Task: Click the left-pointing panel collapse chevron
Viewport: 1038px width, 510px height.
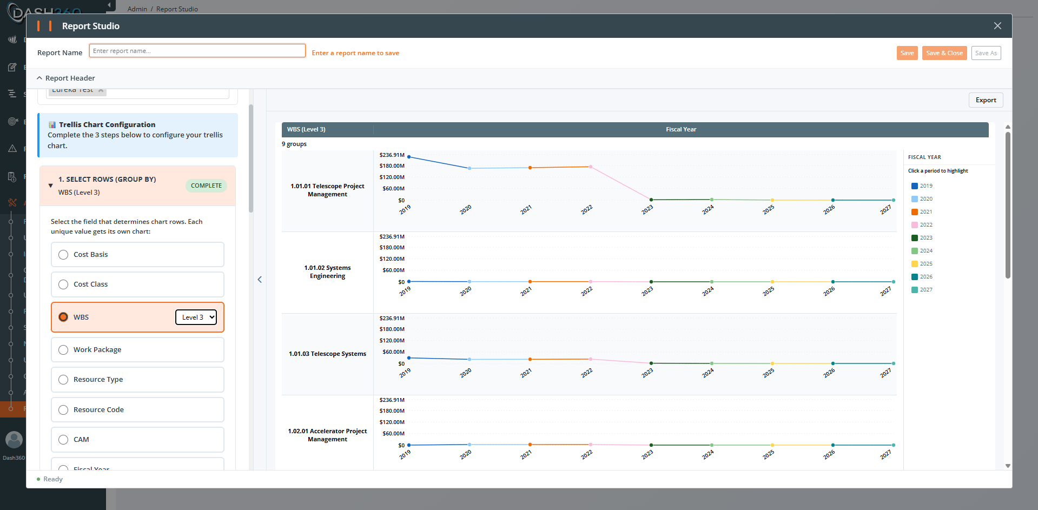Action: [260, 280]
